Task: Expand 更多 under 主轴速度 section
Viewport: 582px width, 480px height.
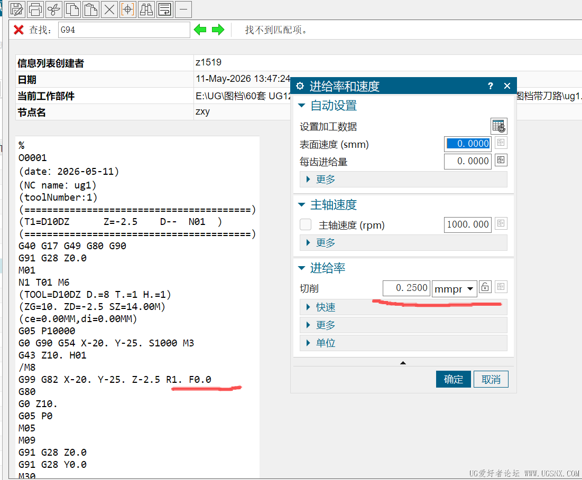Action: coord(403,243)
